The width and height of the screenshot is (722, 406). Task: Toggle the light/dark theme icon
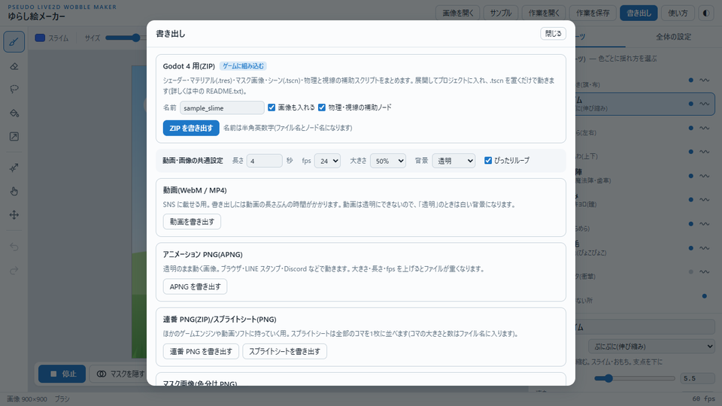pos(706,13)
